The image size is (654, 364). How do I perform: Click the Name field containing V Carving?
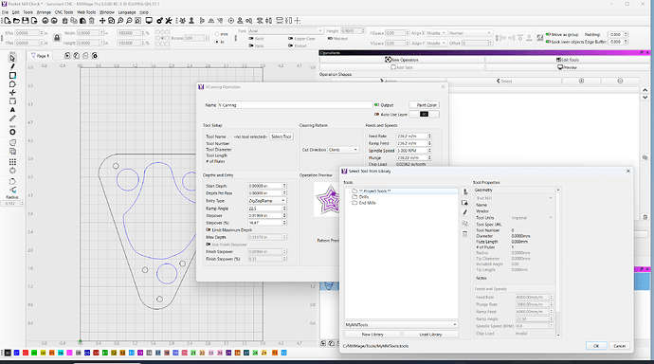pos(295,105)
